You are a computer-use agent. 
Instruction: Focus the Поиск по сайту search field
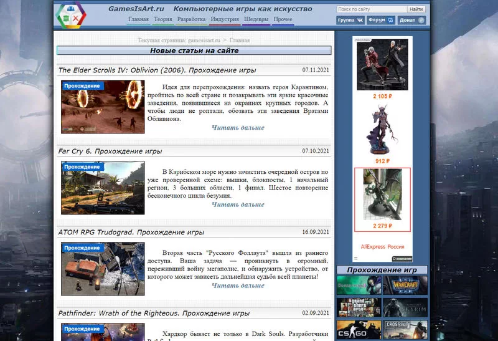[372, 9]
